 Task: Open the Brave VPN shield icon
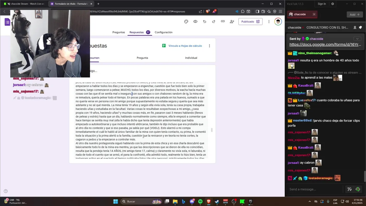[x=275, y=11]
